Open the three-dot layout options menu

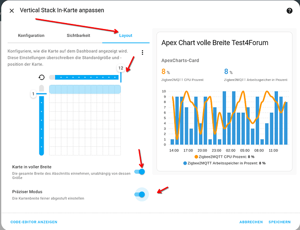pyautogui.click(x=142, y=53)
